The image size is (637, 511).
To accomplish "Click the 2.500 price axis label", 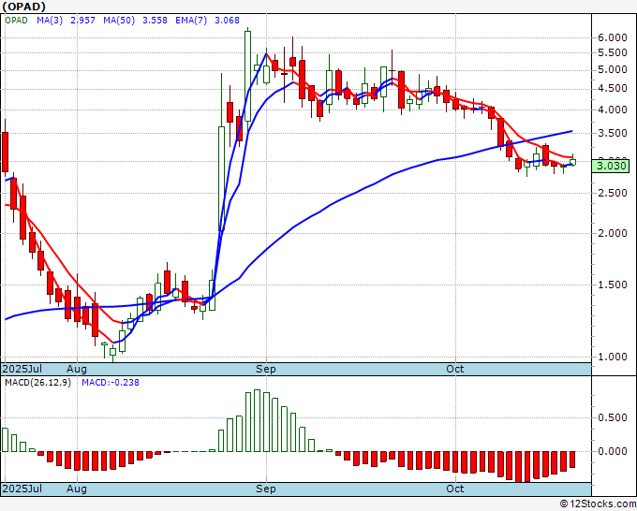I will [613, 193].
